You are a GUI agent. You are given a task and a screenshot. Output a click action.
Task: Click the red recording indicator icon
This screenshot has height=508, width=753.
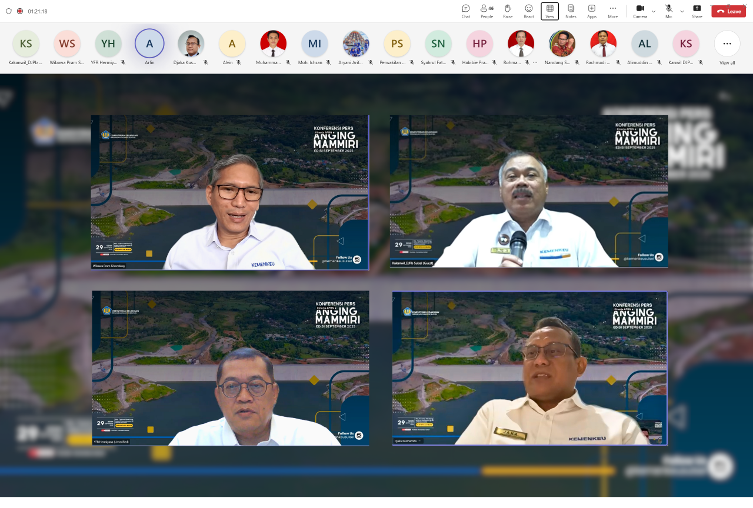coord(20,11)
